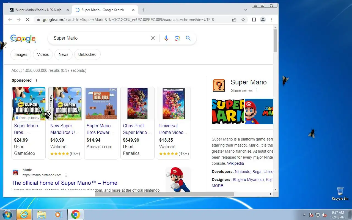The image size is (352, 220).
Task: Filter results by Videos
Action: [x=43, y=54]
